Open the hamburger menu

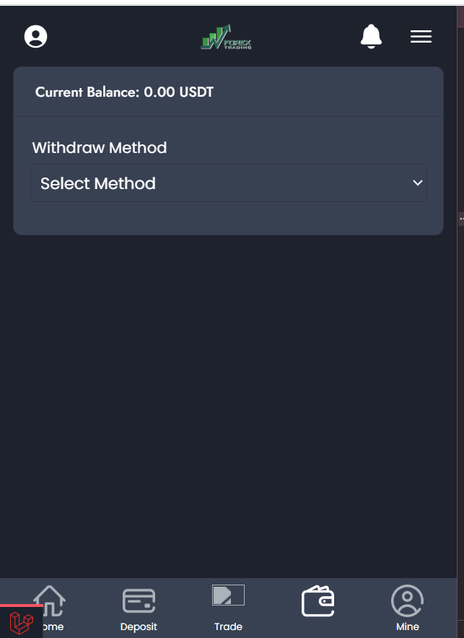point(421,37)
